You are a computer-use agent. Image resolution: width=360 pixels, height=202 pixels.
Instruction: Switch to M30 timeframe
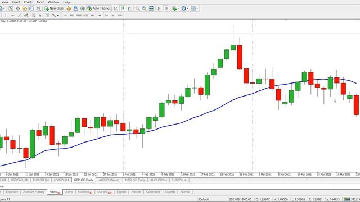[86, 15]
